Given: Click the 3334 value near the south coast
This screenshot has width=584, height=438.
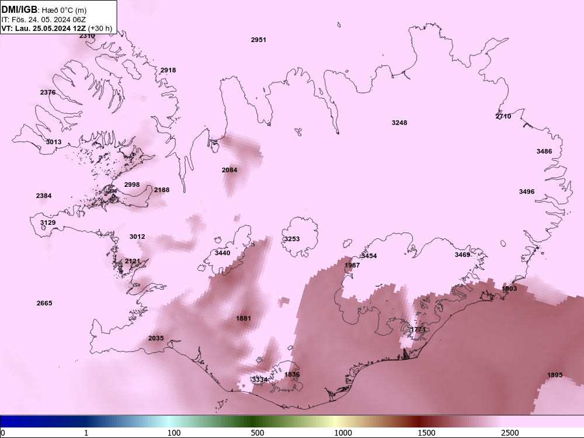Looking at the screenshot, I should click(260, 380).
